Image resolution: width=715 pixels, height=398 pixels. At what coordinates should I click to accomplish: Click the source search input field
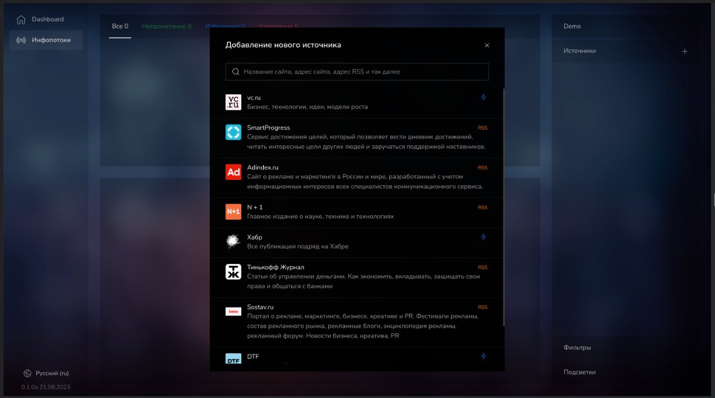click(x=357, y=71)
